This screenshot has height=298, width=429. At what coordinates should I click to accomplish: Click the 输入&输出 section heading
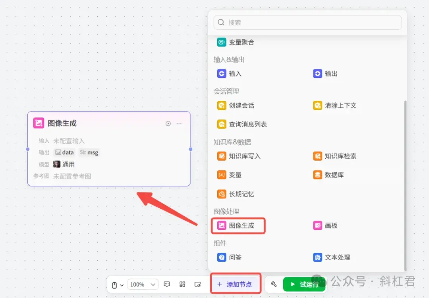coord(229,60)
